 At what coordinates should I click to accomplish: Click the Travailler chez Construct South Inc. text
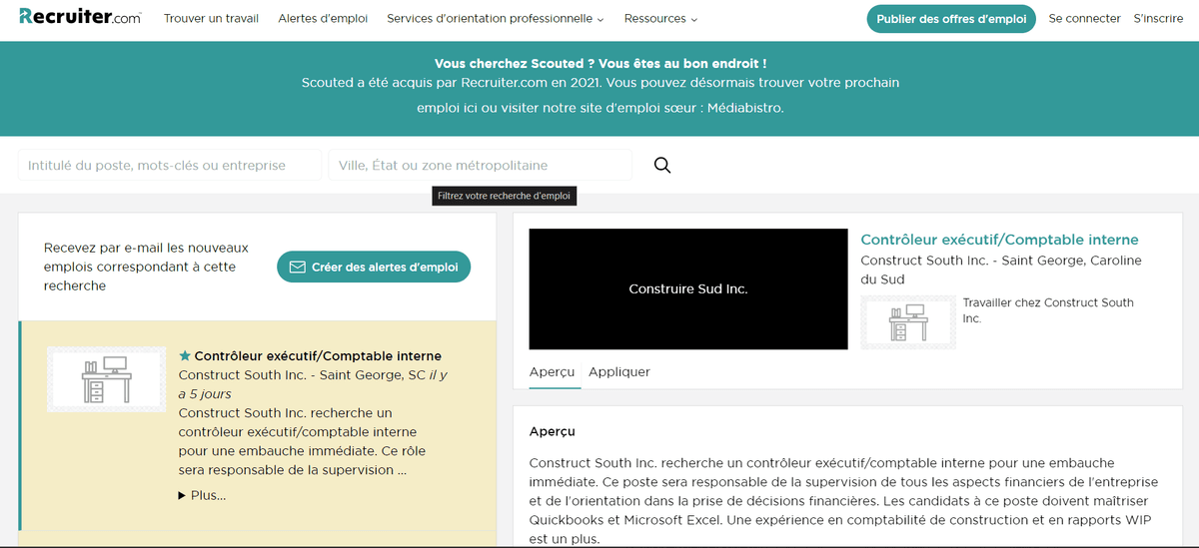1048,310
